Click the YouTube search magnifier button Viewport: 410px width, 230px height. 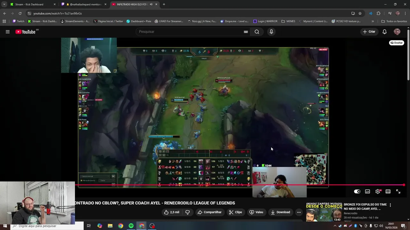(257, 32)
